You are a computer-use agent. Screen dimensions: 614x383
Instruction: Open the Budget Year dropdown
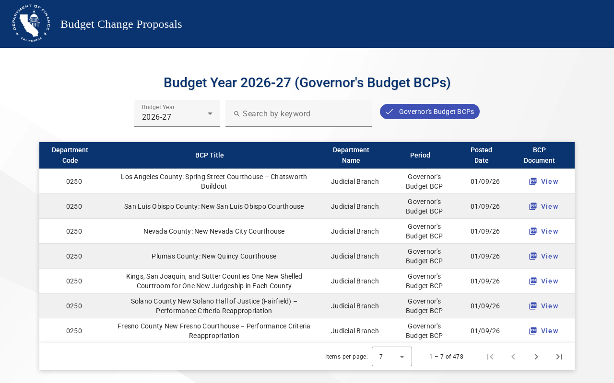pos(177,113)
